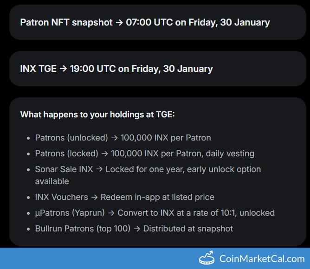Click the arrow after Patrons (unlocked)

coord(115,138)
